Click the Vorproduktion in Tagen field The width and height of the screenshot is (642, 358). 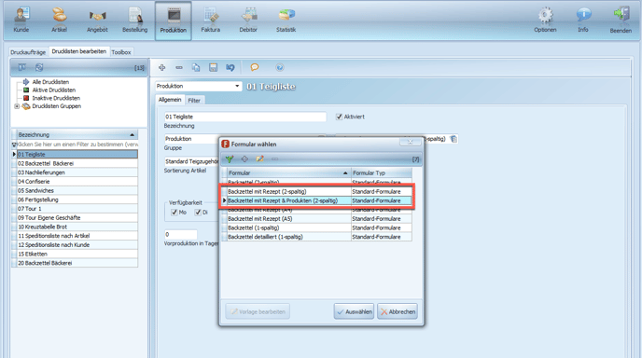(x=181, y=234)
